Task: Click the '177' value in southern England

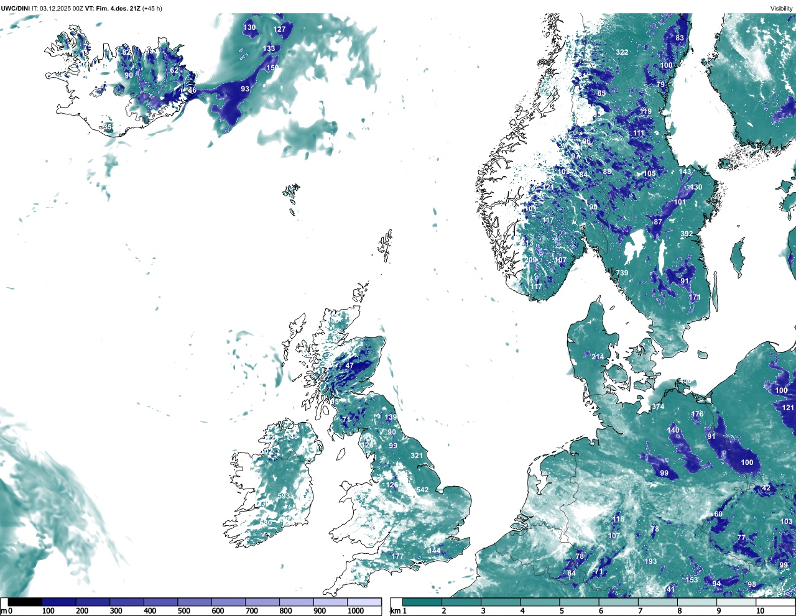Action: [397, 556]
